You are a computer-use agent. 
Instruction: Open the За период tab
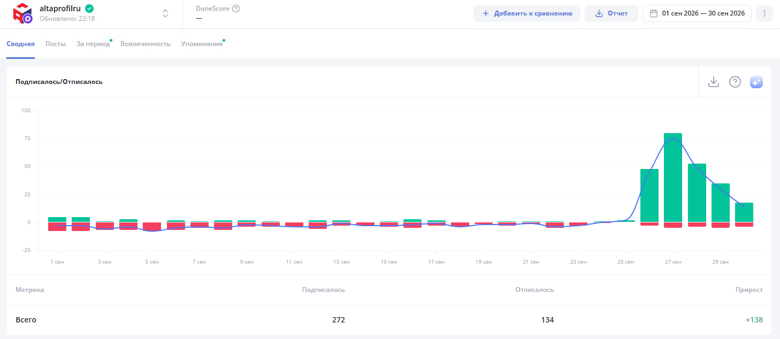tap(93, 44)
